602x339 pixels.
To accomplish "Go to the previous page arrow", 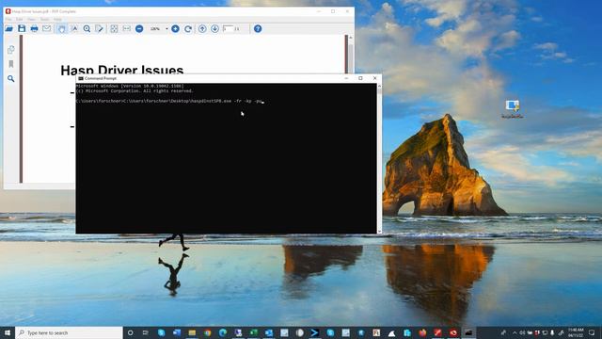I will (x=202, y=29).
